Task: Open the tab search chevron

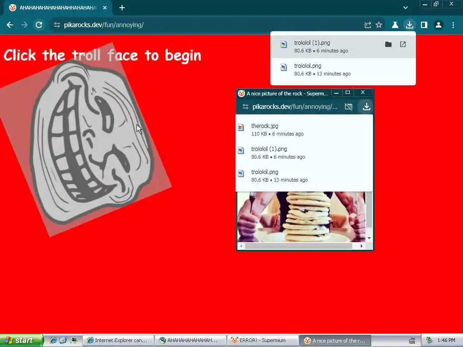Action: click(x=406, y=8)
